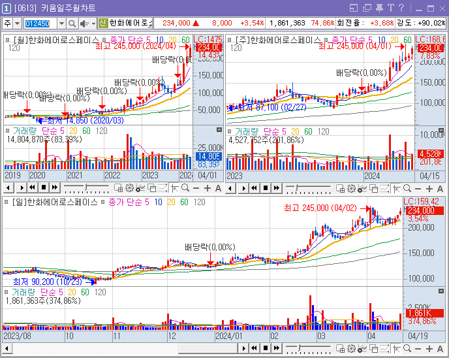Click the duplicate window icon in title bar
The width and height of the screenshot is (449, 358).
point(367,8)
